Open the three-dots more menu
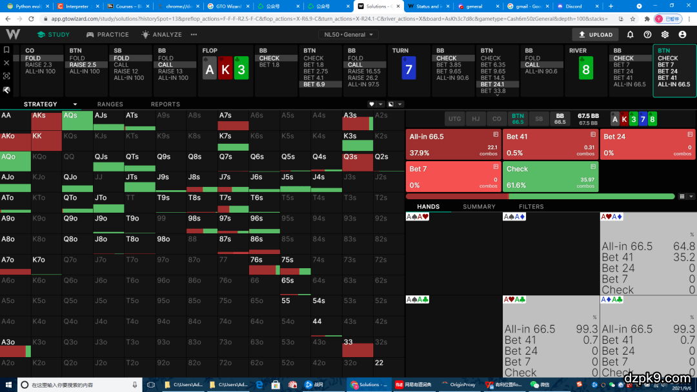 click(194, 35)
